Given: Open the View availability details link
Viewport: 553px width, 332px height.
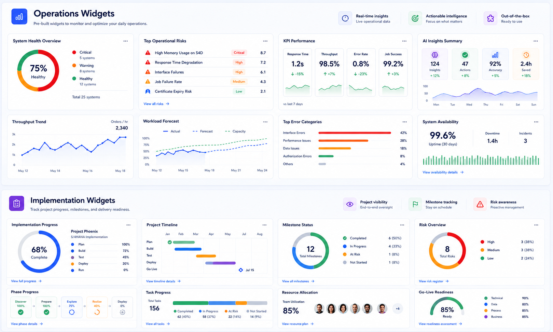Looking at the screenshot, I should tap(443, 172).
